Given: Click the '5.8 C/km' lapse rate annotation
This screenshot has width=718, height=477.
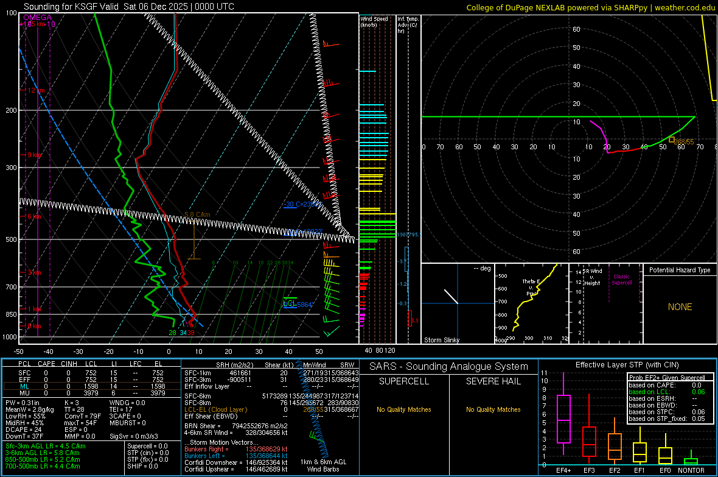Looking at the screenshot, I should point(197,214).
